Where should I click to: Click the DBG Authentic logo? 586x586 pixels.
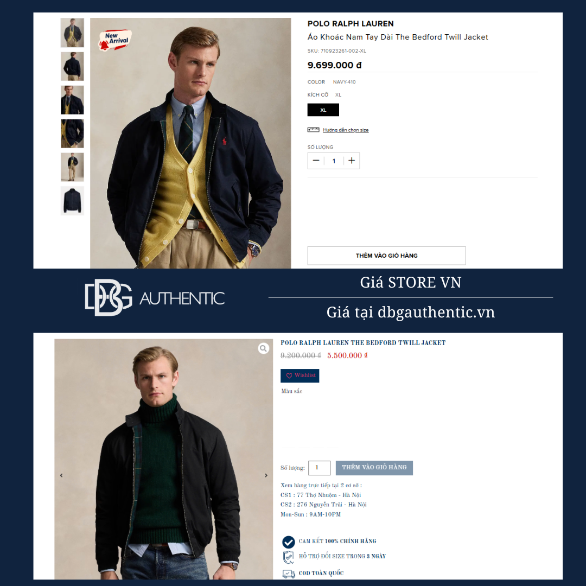[155, 297]
